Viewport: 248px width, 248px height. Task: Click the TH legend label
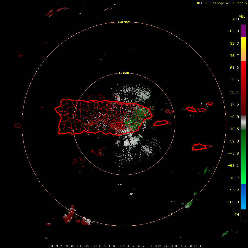click(237, 215)
